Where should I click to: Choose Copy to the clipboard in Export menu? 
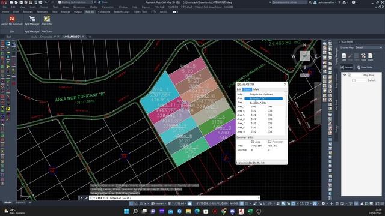coord(262,94)
